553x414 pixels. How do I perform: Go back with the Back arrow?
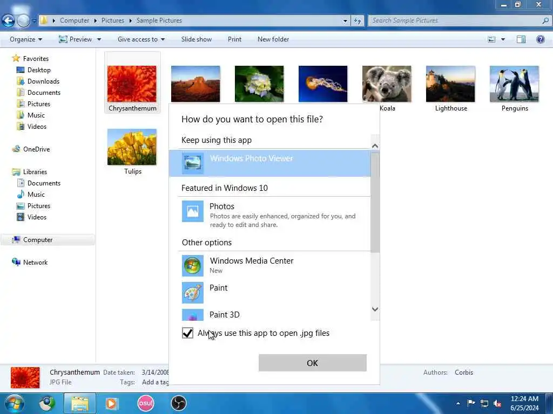8,21
